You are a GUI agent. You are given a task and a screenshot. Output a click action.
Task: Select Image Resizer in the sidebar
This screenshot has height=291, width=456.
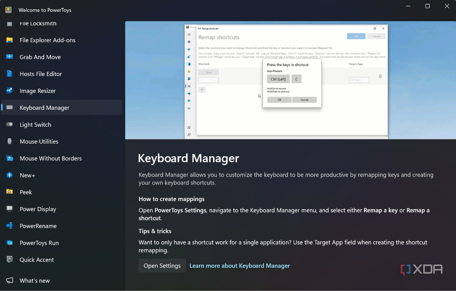point(62,91)
